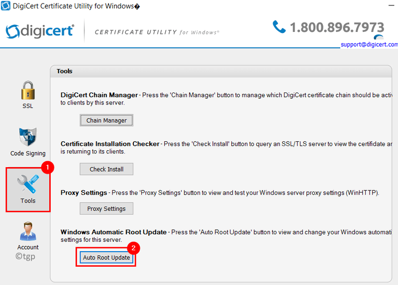This screenshot has height=285, width=398.
Task: Open the SSL padlock section
Action: [28, 91]
